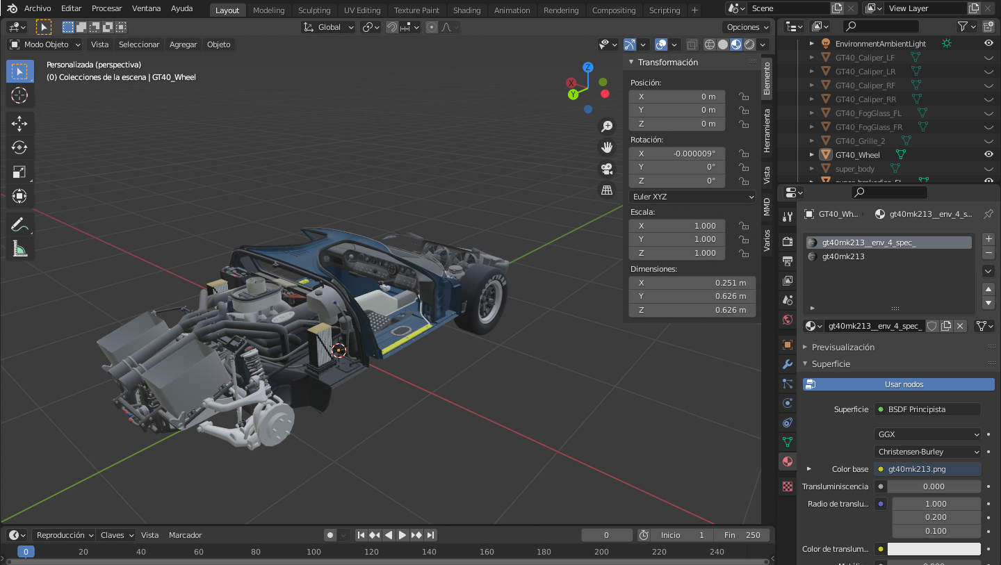Activate the Annotate pencil tool

tap(19, 224)
